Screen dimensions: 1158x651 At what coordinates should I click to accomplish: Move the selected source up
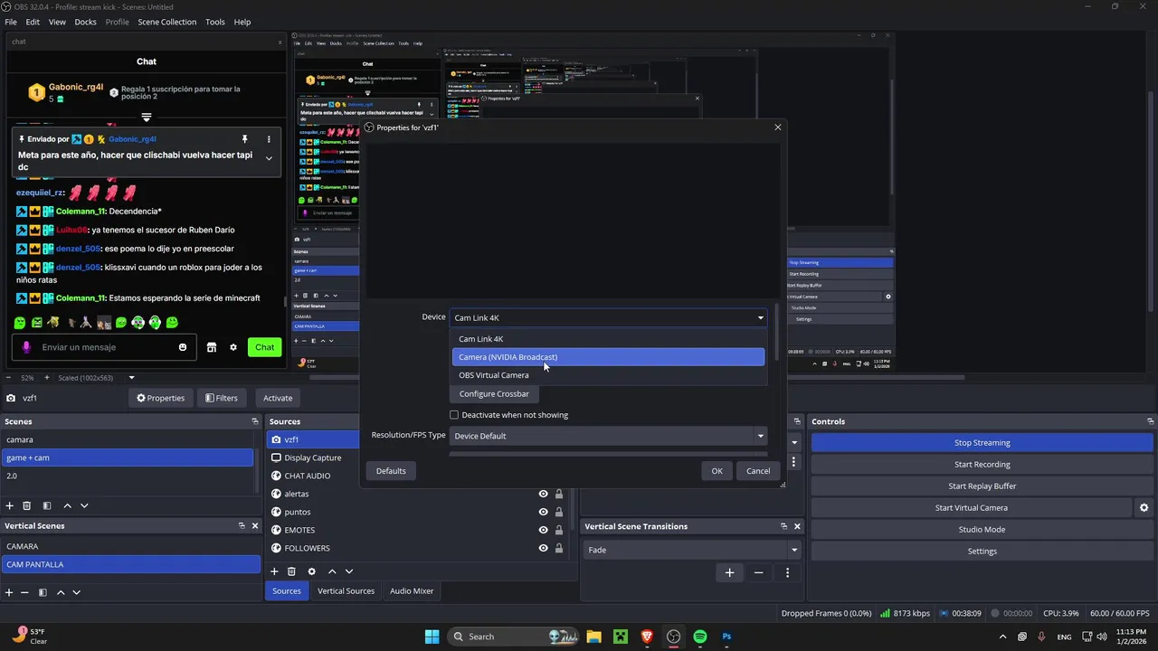[x=332, y=571]
